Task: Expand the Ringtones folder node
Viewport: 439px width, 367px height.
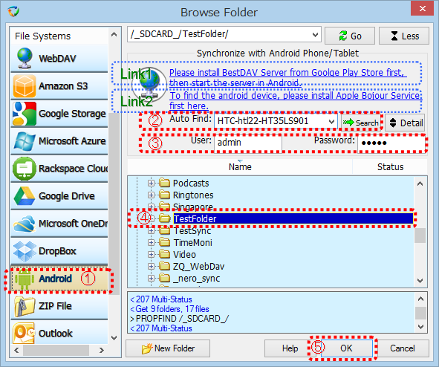Action: (x=151, y=195)
